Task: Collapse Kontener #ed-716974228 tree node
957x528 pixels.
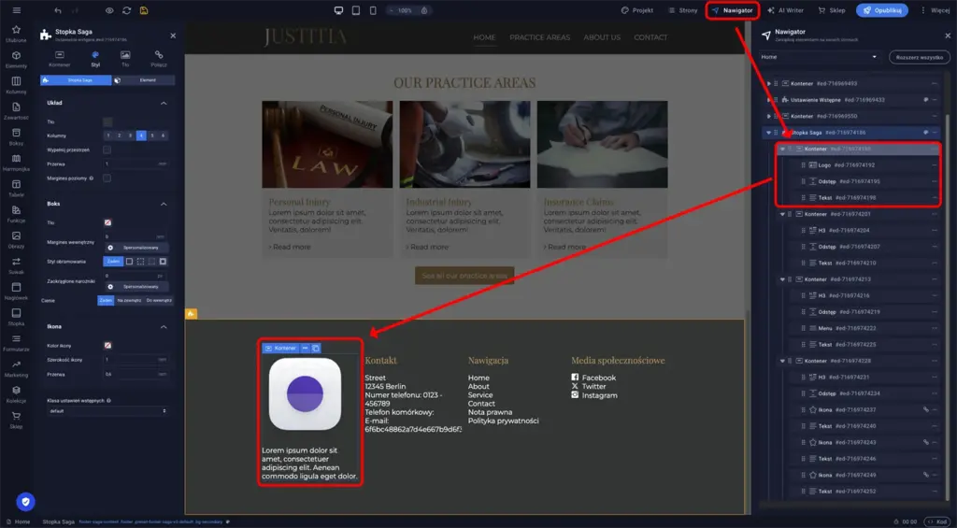Action: (x=782, y=361)
